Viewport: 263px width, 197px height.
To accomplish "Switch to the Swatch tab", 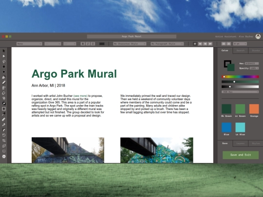I will click(241, 51).
